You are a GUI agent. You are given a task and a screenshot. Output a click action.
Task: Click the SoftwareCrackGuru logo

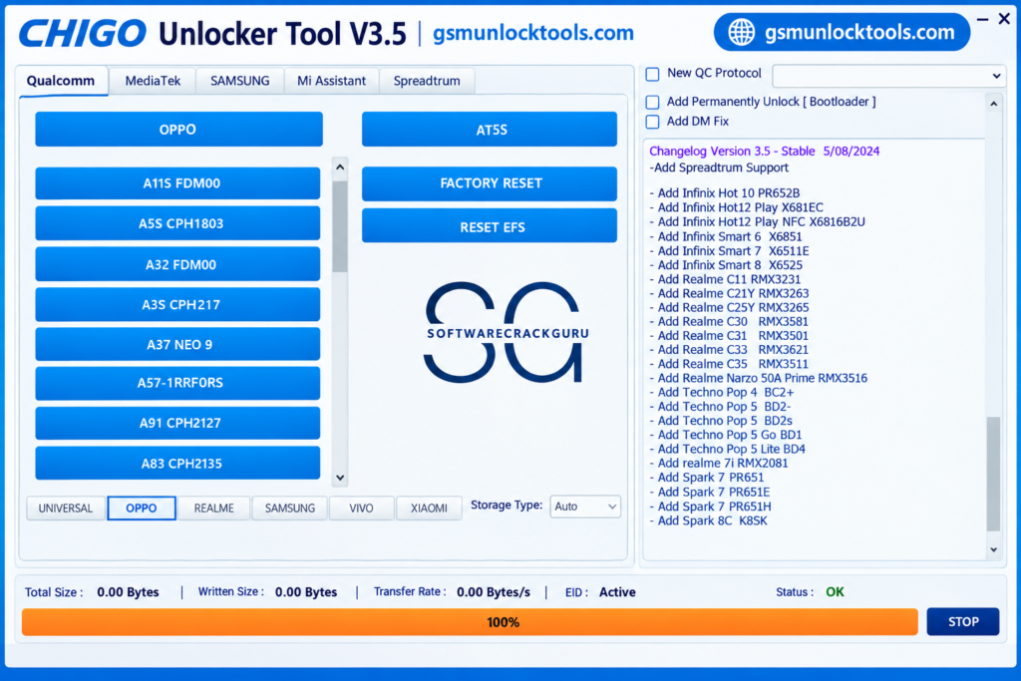[x=507, y=333]
